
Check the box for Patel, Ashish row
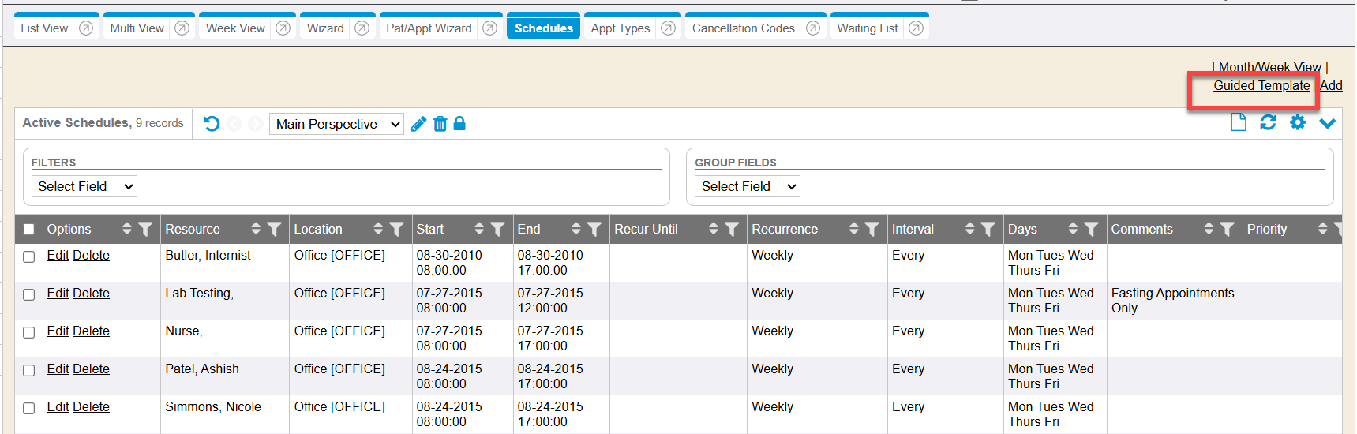[x=29, y=370]
